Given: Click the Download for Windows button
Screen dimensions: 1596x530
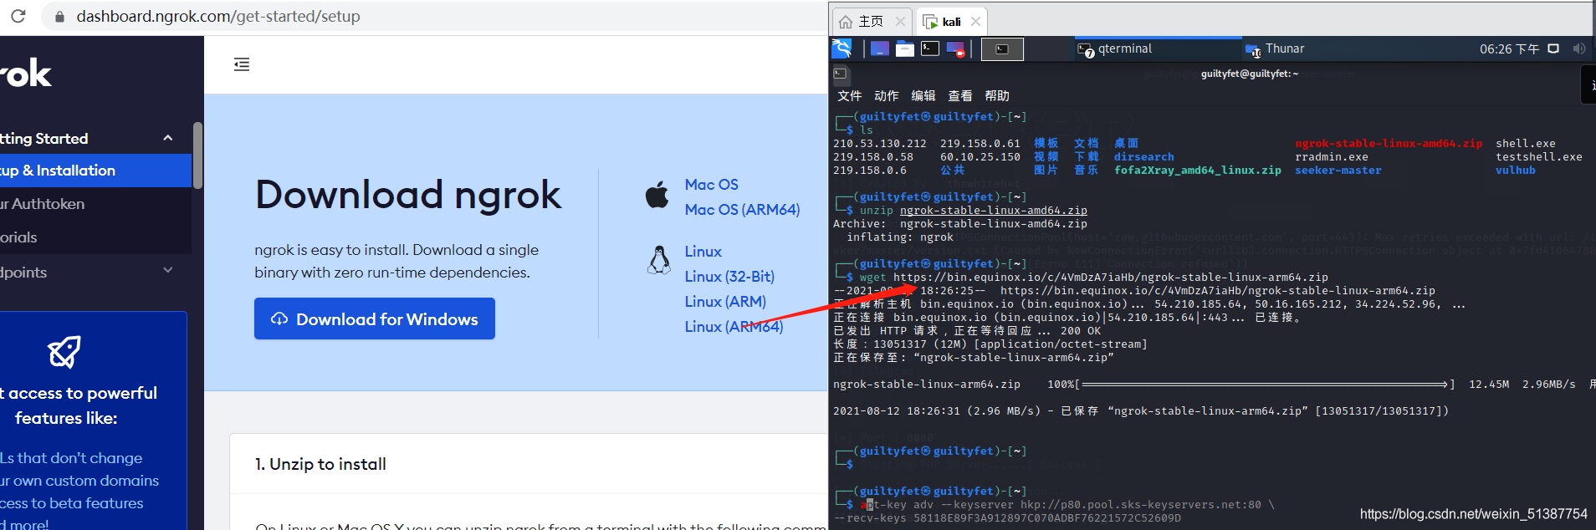Looking at the screenshot, I should [x=375, y=319].
